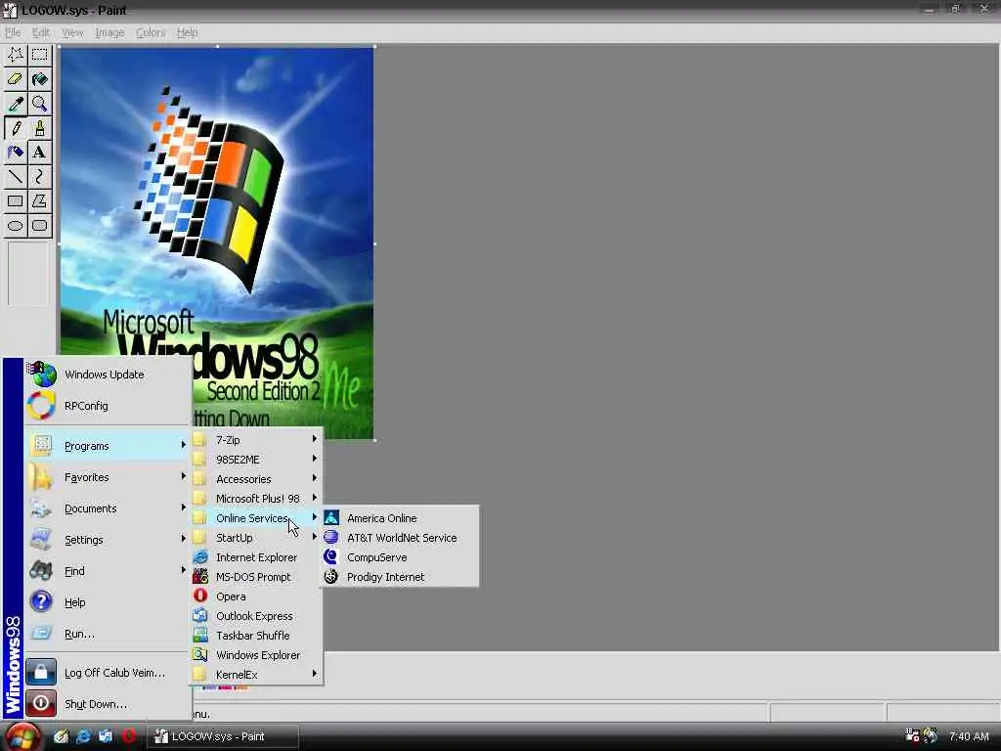Image resolution: width=1001 pixels, height=751 pixels.
Task: Open Windows Explorer
Action: 257,655
